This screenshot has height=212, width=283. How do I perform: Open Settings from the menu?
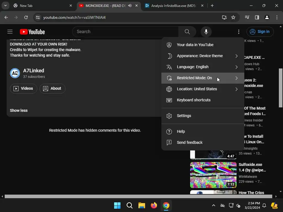[x=203, y=116]
